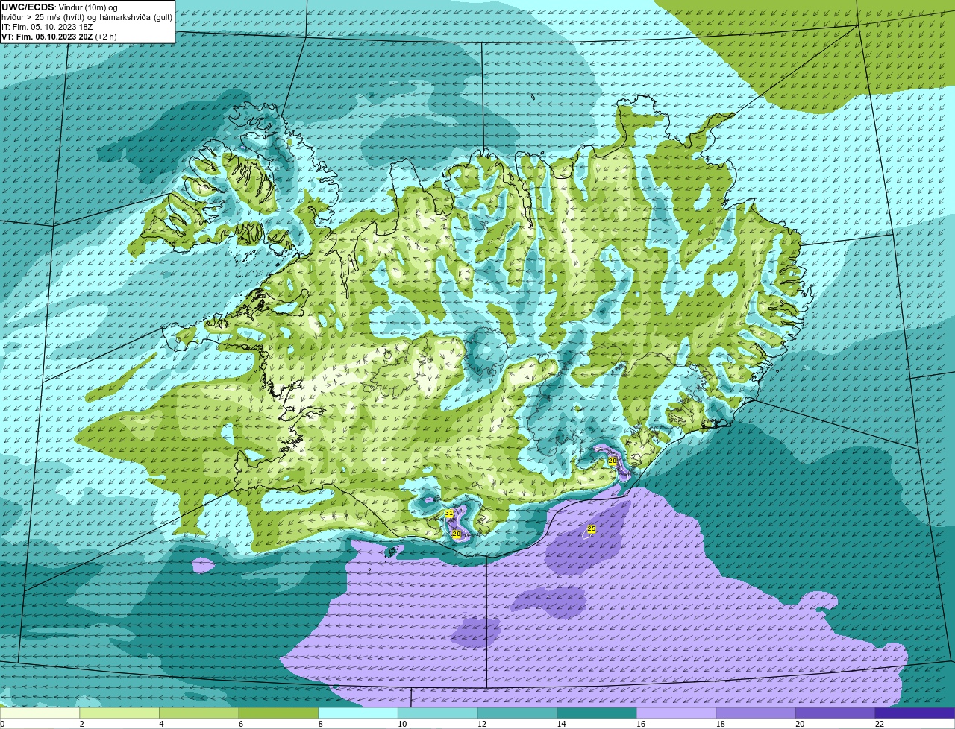Click the 8–10 m/s pale cyan legend swatch

[358, 713]
